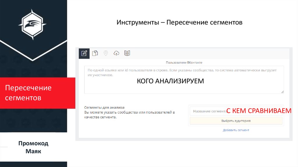The width and height of the screenshot is (298, 167).
Task: Select the red "Пересечение сегментов" banner
Action: pos(33,93)
